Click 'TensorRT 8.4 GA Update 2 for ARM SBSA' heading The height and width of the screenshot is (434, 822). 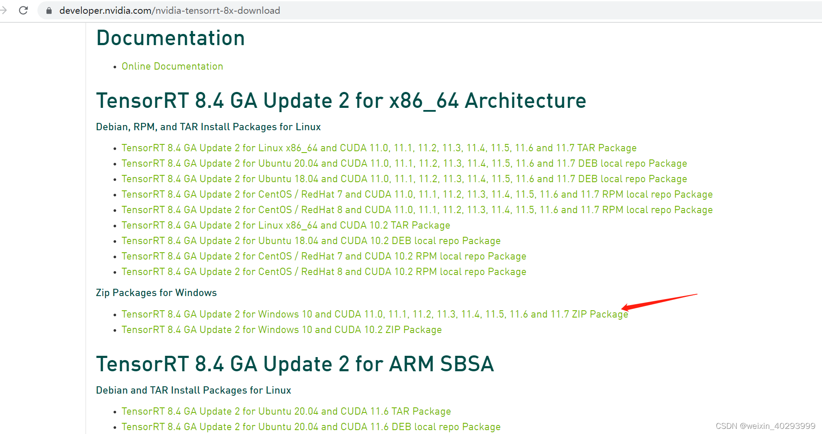(295, 364)
